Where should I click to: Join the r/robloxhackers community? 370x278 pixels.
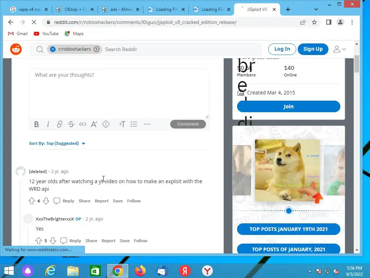point(289,106)
